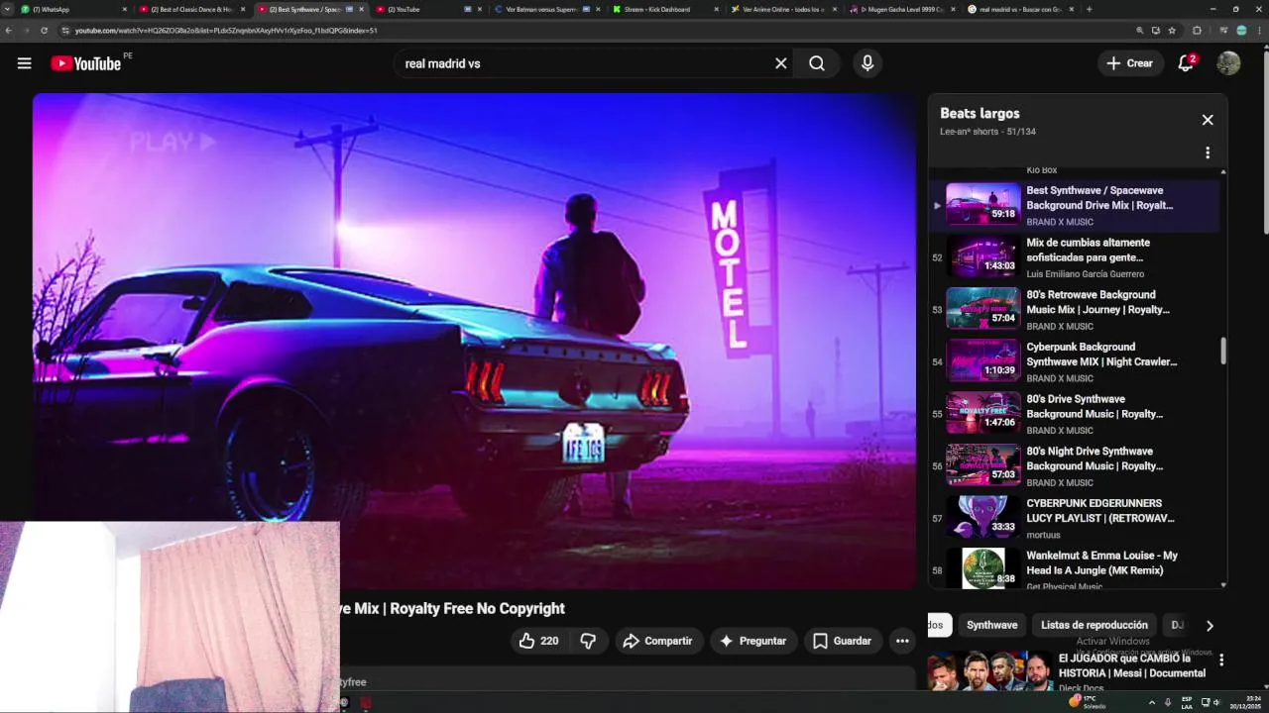The height and width of the screenshot is (713, 1269).
Task: Open the 'Beats largos' playlist title
Action: point(980,113)
